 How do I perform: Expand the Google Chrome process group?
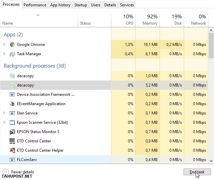[x=4, y=45]
